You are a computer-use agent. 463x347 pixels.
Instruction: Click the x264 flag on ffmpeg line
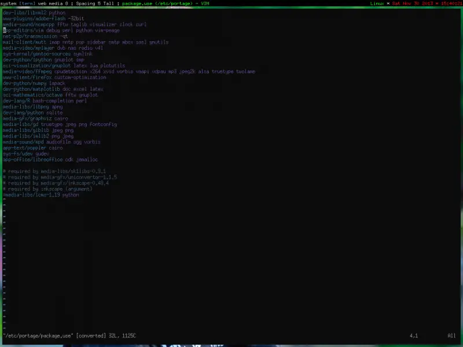[95, 71]
